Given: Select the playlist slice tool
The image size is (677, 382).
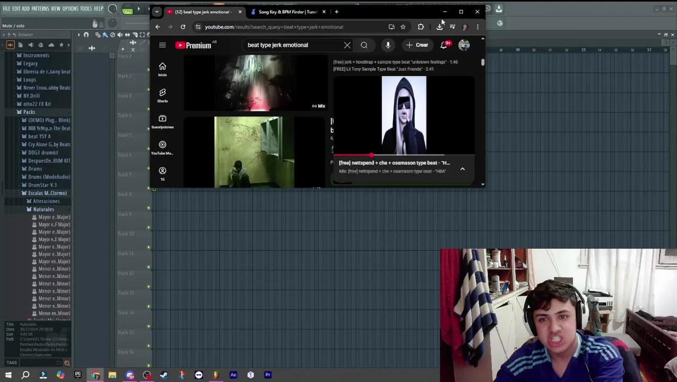Looking at the screenshot, I should [x=135, y=35].
